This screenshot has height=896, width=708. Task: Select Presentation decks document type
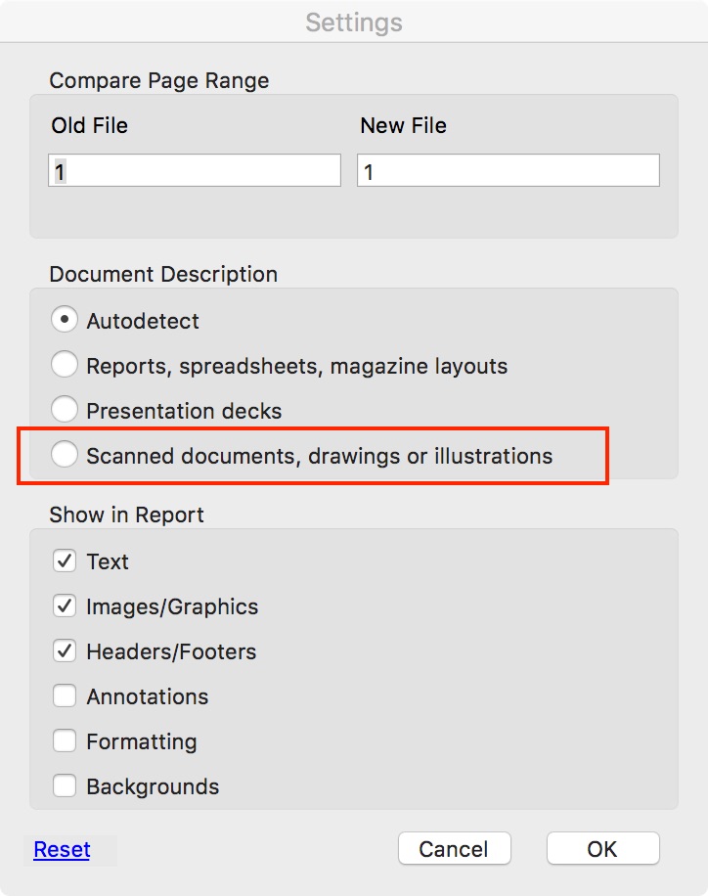click(65, 410)
